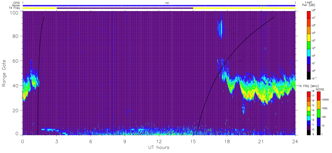
Task: Click the '6' tick on UT hours axis
Action: pyautogui.click(x=91, y=141)
